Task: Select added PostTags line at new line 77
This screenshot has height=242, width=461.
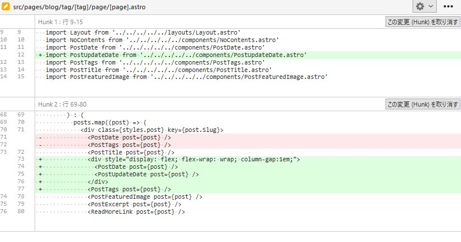Action: pyautogui.click(x=130, y=189)
